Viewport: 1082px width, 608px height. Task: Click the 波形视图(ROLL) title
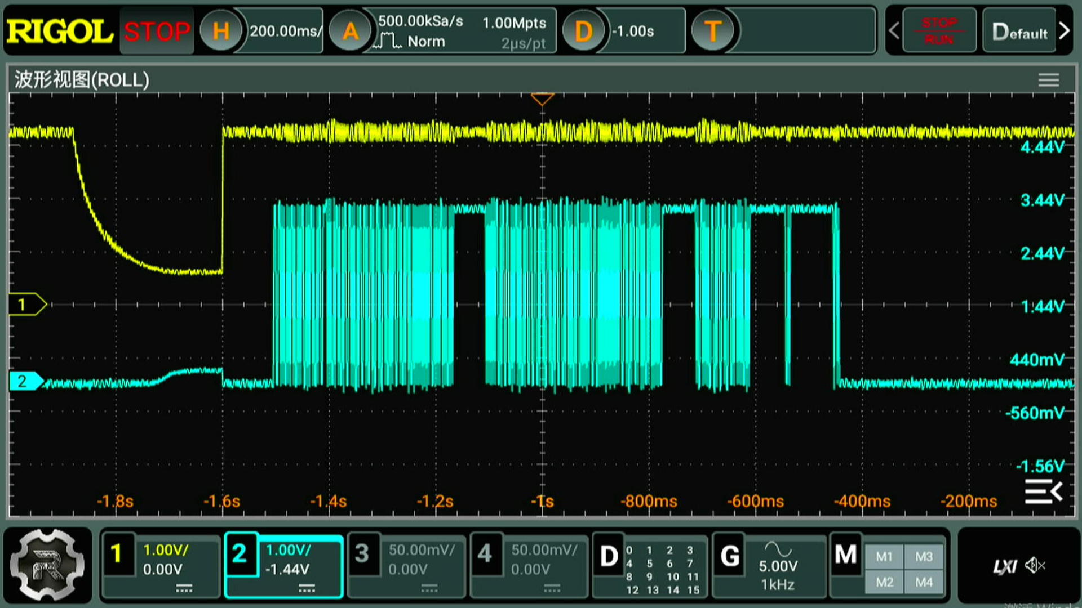tap(82, 80)
